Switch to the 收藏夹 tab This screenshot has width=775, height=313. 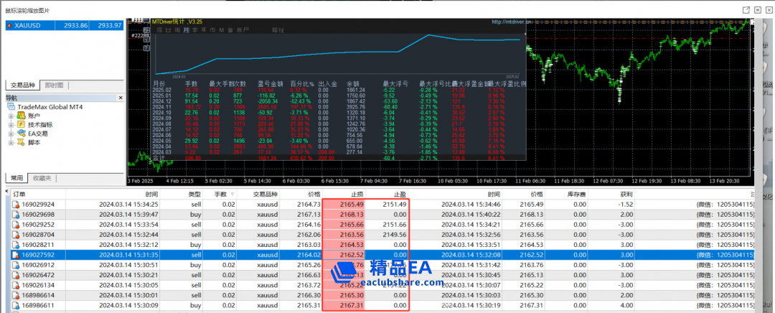pos(42,177)
